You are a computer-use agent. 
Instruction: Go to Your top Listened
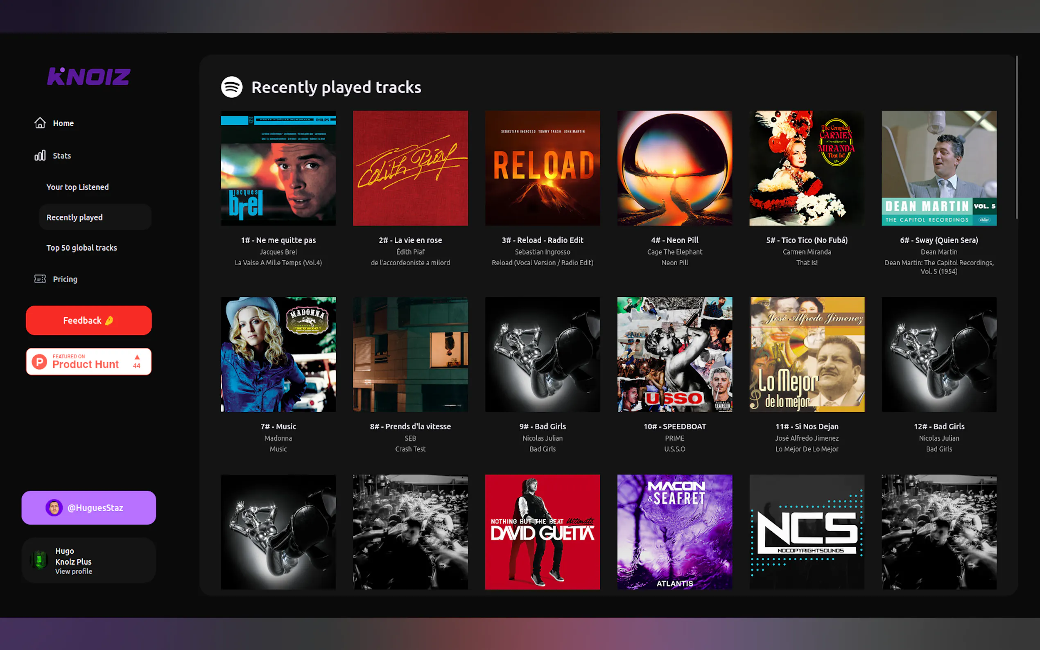(x=77, y=187)
